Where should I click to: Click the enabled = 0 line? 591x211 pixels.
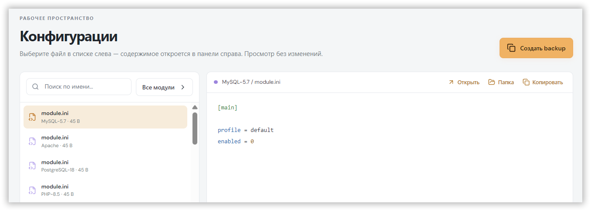tap(236, 141)
